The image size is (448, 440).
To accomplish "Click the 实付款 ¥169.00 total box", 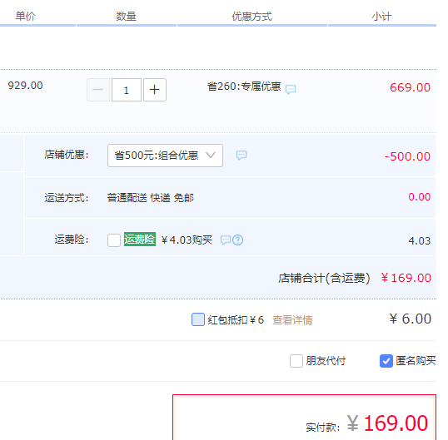I will click(304, 418).
